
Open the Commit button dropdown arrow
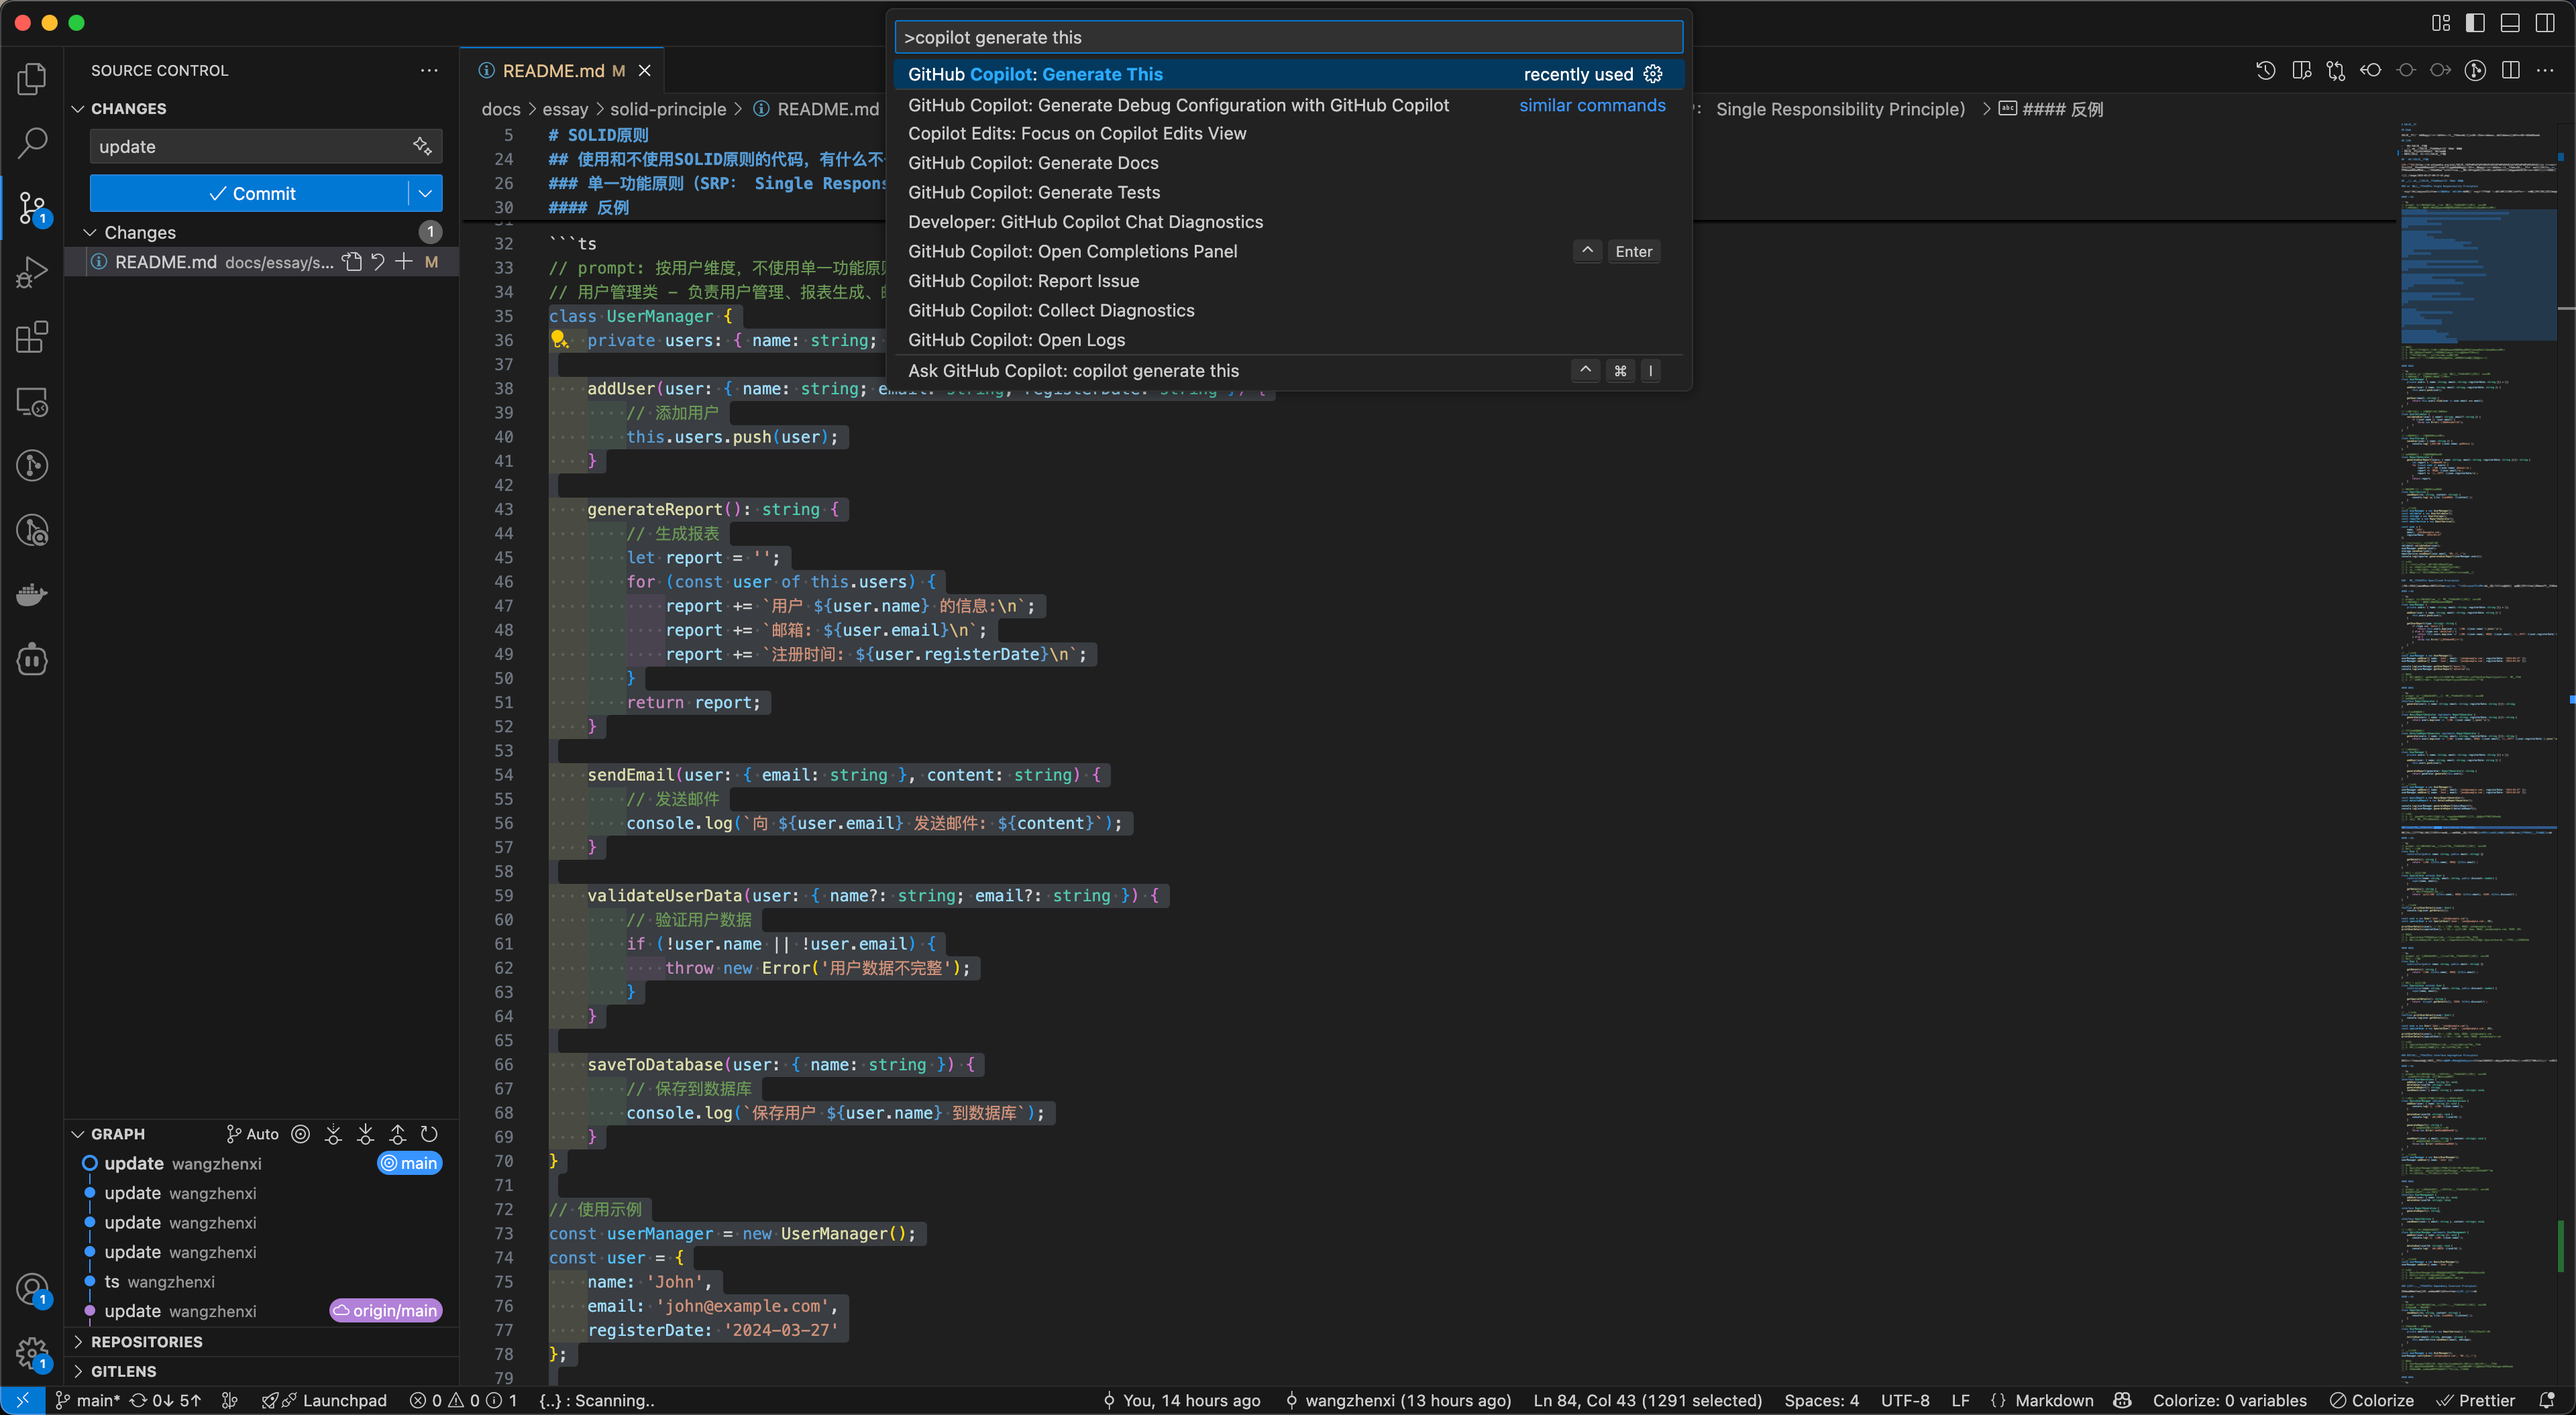[x=425, y=194]
